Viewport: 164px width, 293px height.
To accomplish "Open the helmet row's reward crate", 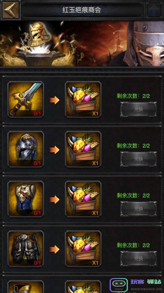I will coord(83,149).
